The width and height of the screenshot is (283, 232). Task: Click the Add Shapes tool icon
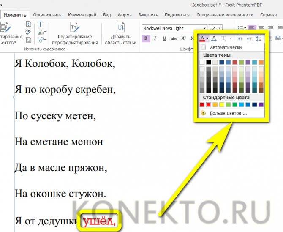[x=41, y=40]
